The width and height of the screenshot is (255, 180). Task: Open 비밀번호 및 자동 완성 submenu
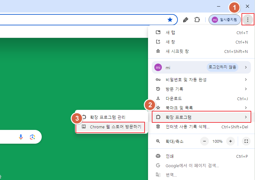(x=202, y=80)
